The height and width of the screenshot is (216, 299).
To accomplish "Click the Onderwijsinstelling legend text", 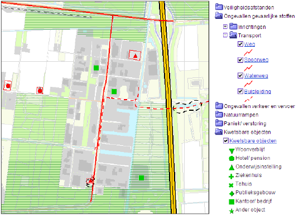I will [258, 166].
